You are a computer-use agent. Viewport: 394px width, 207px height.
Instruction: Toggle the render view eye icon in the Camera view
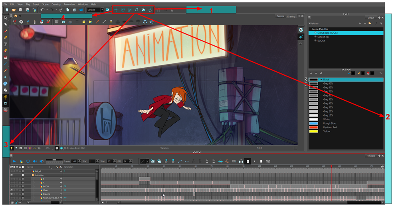301,30
